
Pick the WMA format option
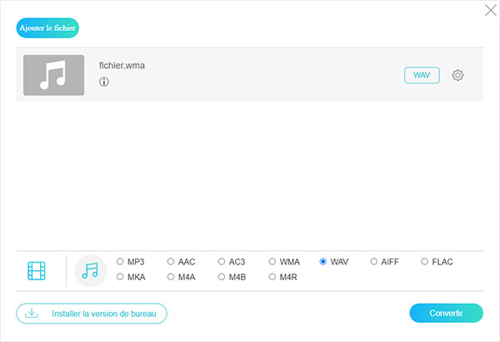click(272, 262)
